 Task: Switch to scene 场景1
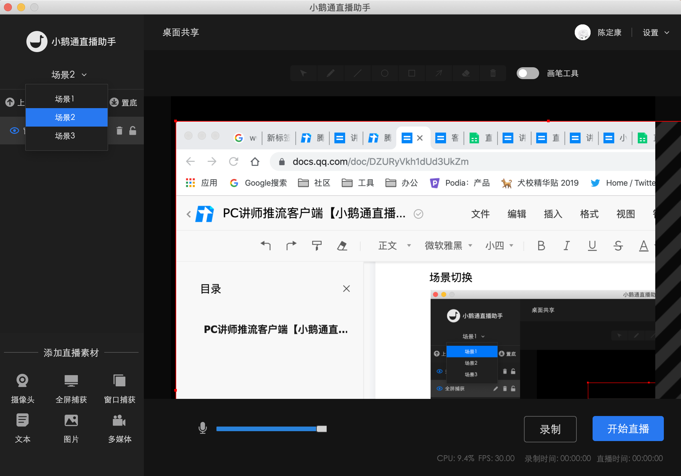pyautogui.click(x=65, y=98)
